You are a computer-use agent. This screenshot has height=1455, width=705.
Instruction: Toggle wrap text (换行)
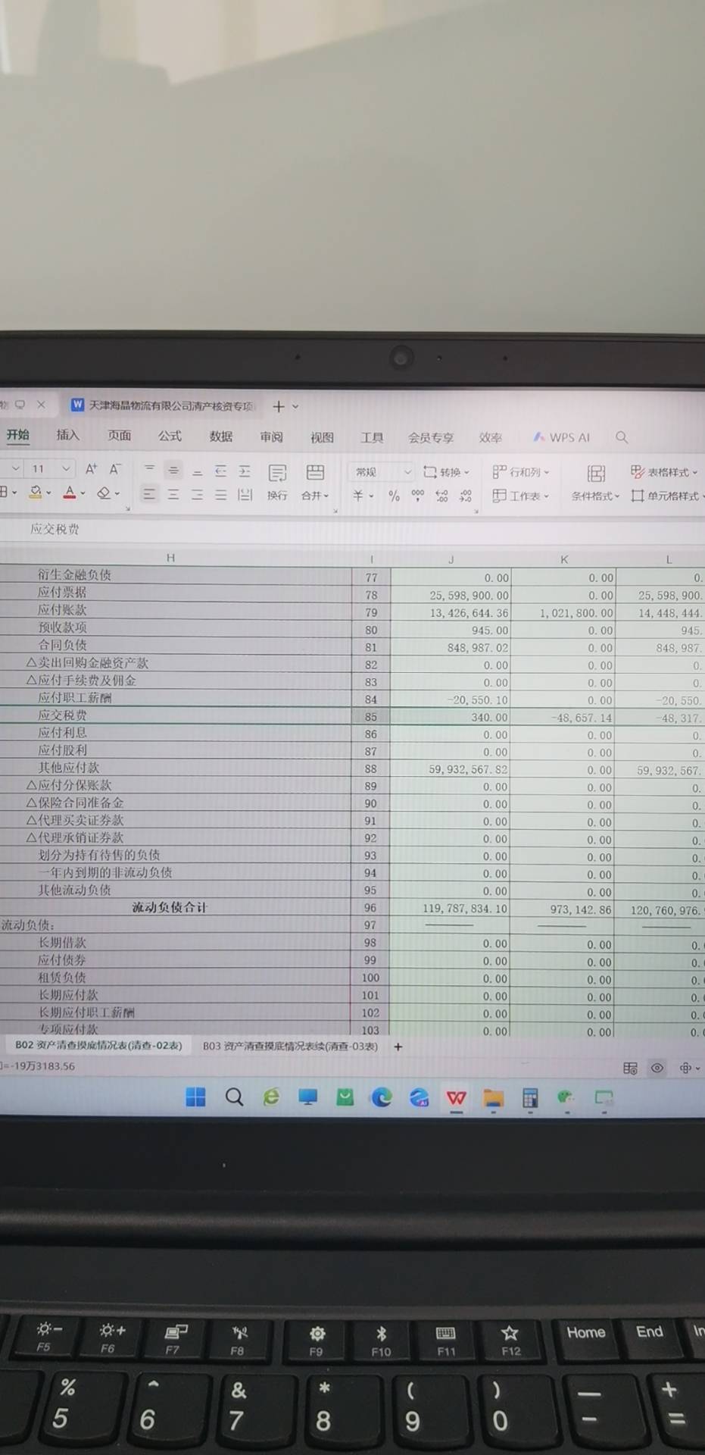277,482
